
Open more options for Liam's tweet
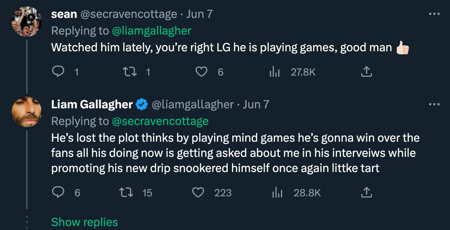[434, 104]
